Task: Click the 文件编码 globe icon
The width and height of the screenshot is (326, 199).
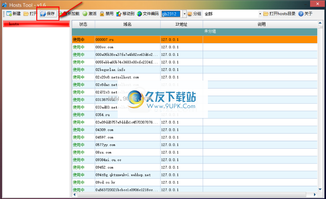Action: (140, 14)
